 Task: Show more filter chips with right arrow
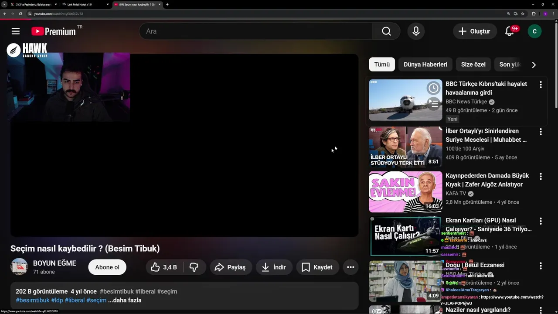(x=534, y=65)
